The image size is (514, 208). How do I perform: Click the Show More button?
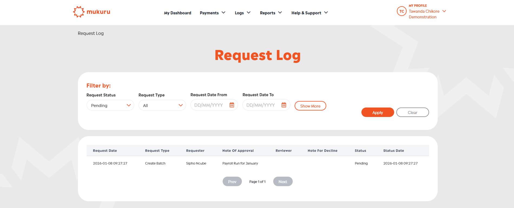pos(310,106)
